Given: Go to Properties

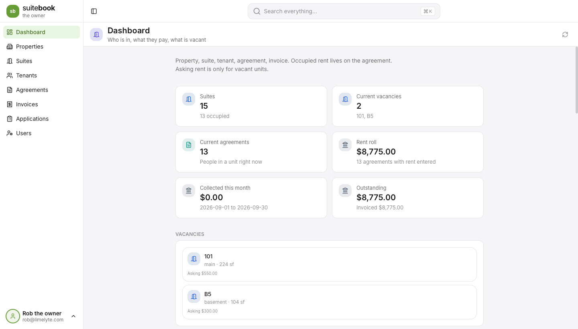Looking at the screenshot, I should [x=42, y=47].
